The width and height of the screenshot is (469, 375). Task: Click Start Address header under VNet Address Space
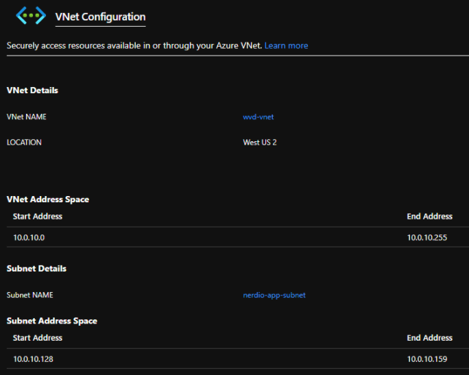click(x=38, y=217)
